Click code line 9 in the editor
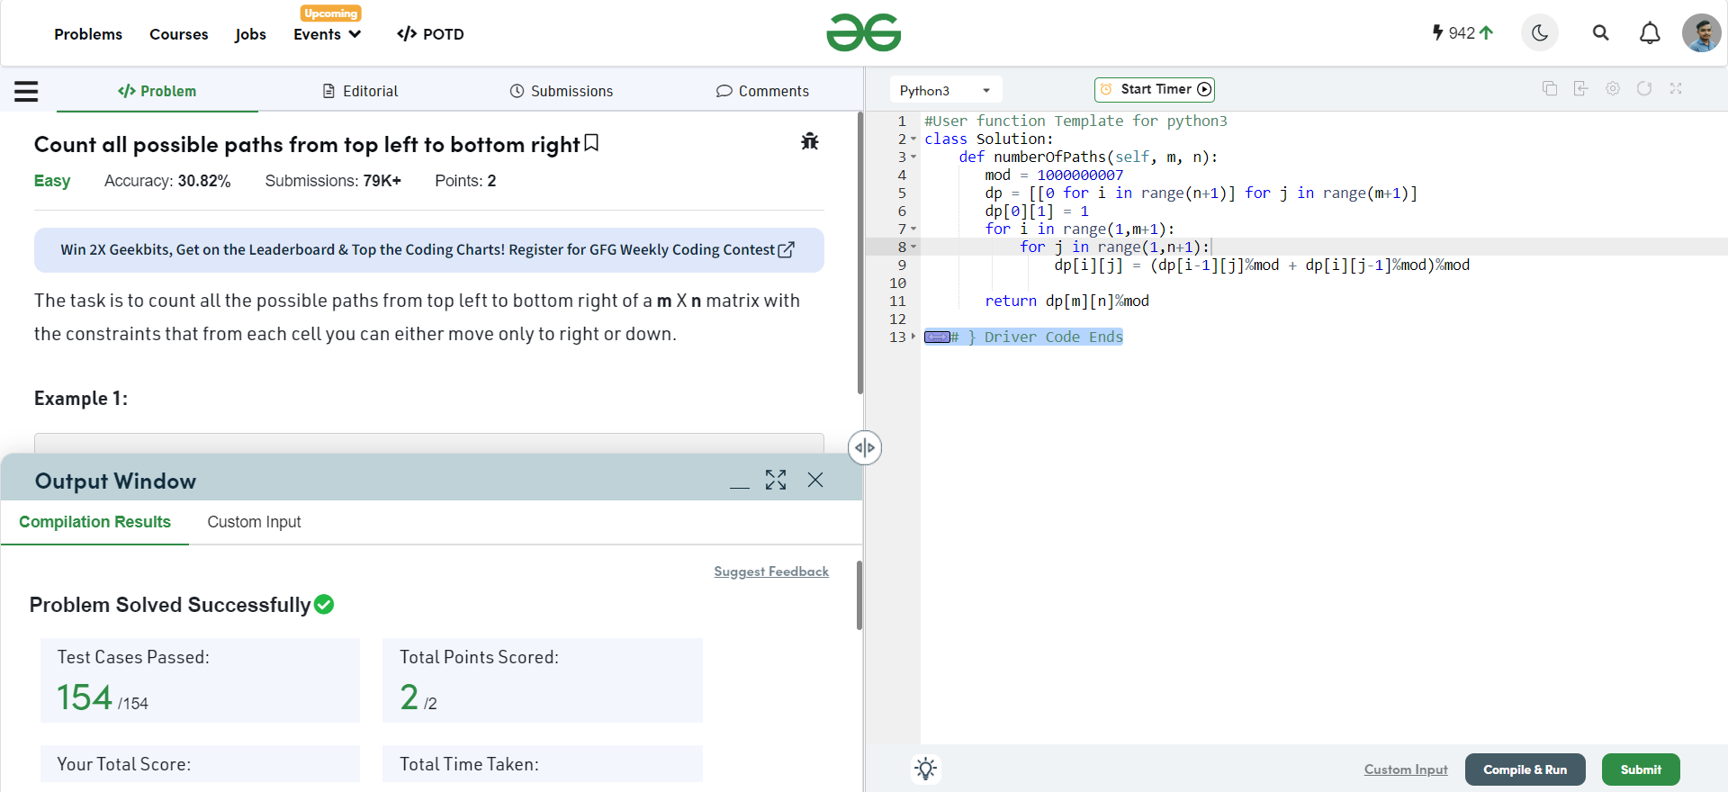This screenshot has height=792, width=1728. [x=1262, y=265]
